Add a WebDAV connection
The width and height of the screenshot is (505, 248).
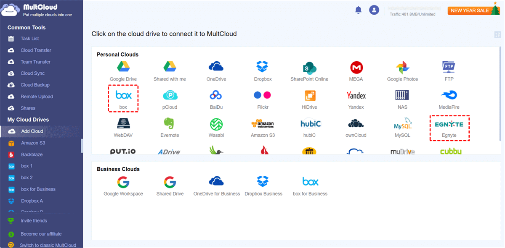(x=123, y=123)
